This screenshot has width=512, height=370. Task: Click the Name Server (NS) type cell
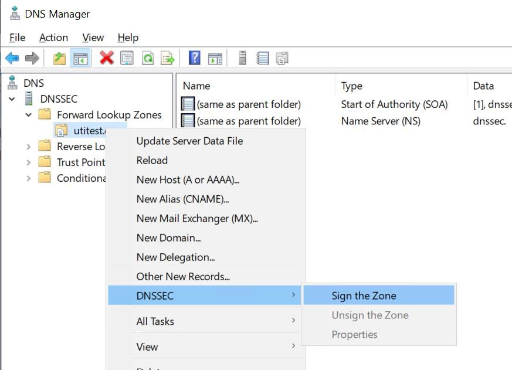coord(381,121)
